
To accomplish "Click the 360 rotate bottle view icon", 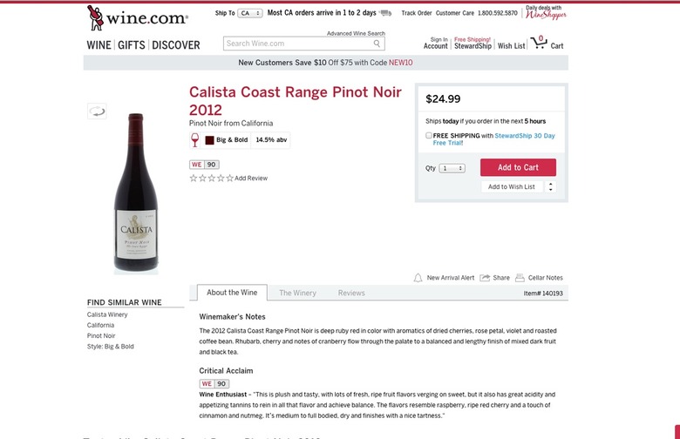I will pos(97,111).
